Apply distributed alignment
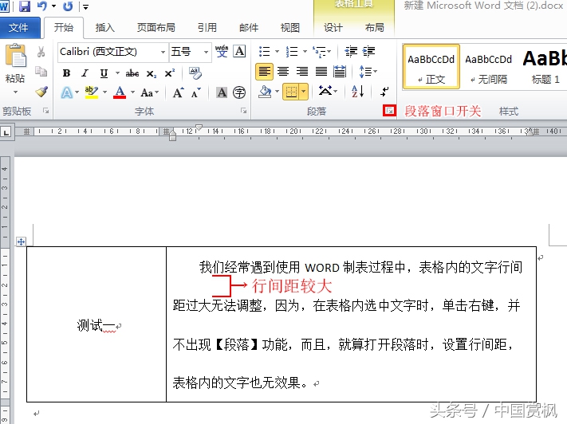This screenshot has width=567, height=424. coord(340,72)
